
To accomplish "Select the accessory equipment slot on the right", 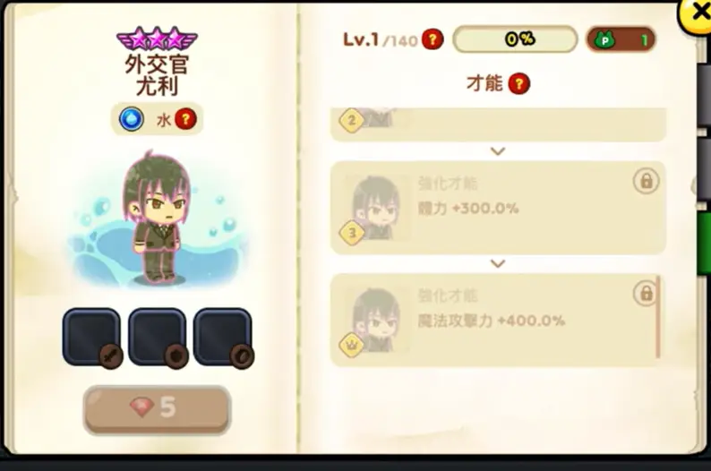I will tap(223, 337).
